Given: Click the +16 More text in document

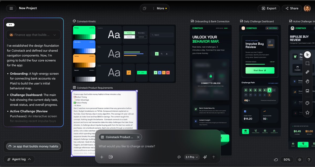Looking at the screenshot, I should click(x=77, y=106).
